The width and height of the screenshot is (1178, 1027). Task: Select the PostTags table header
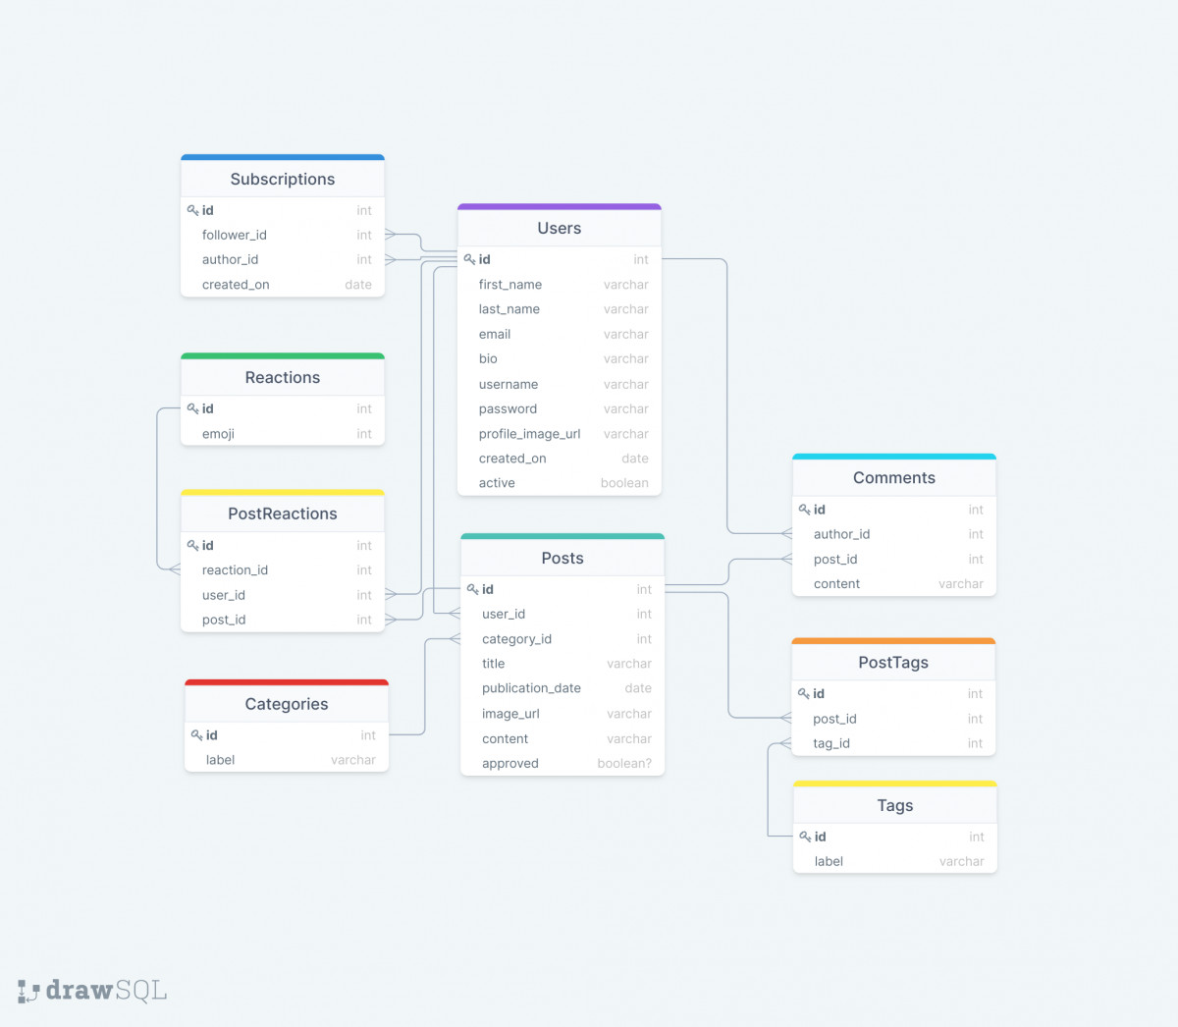click(x=893, y=662)
